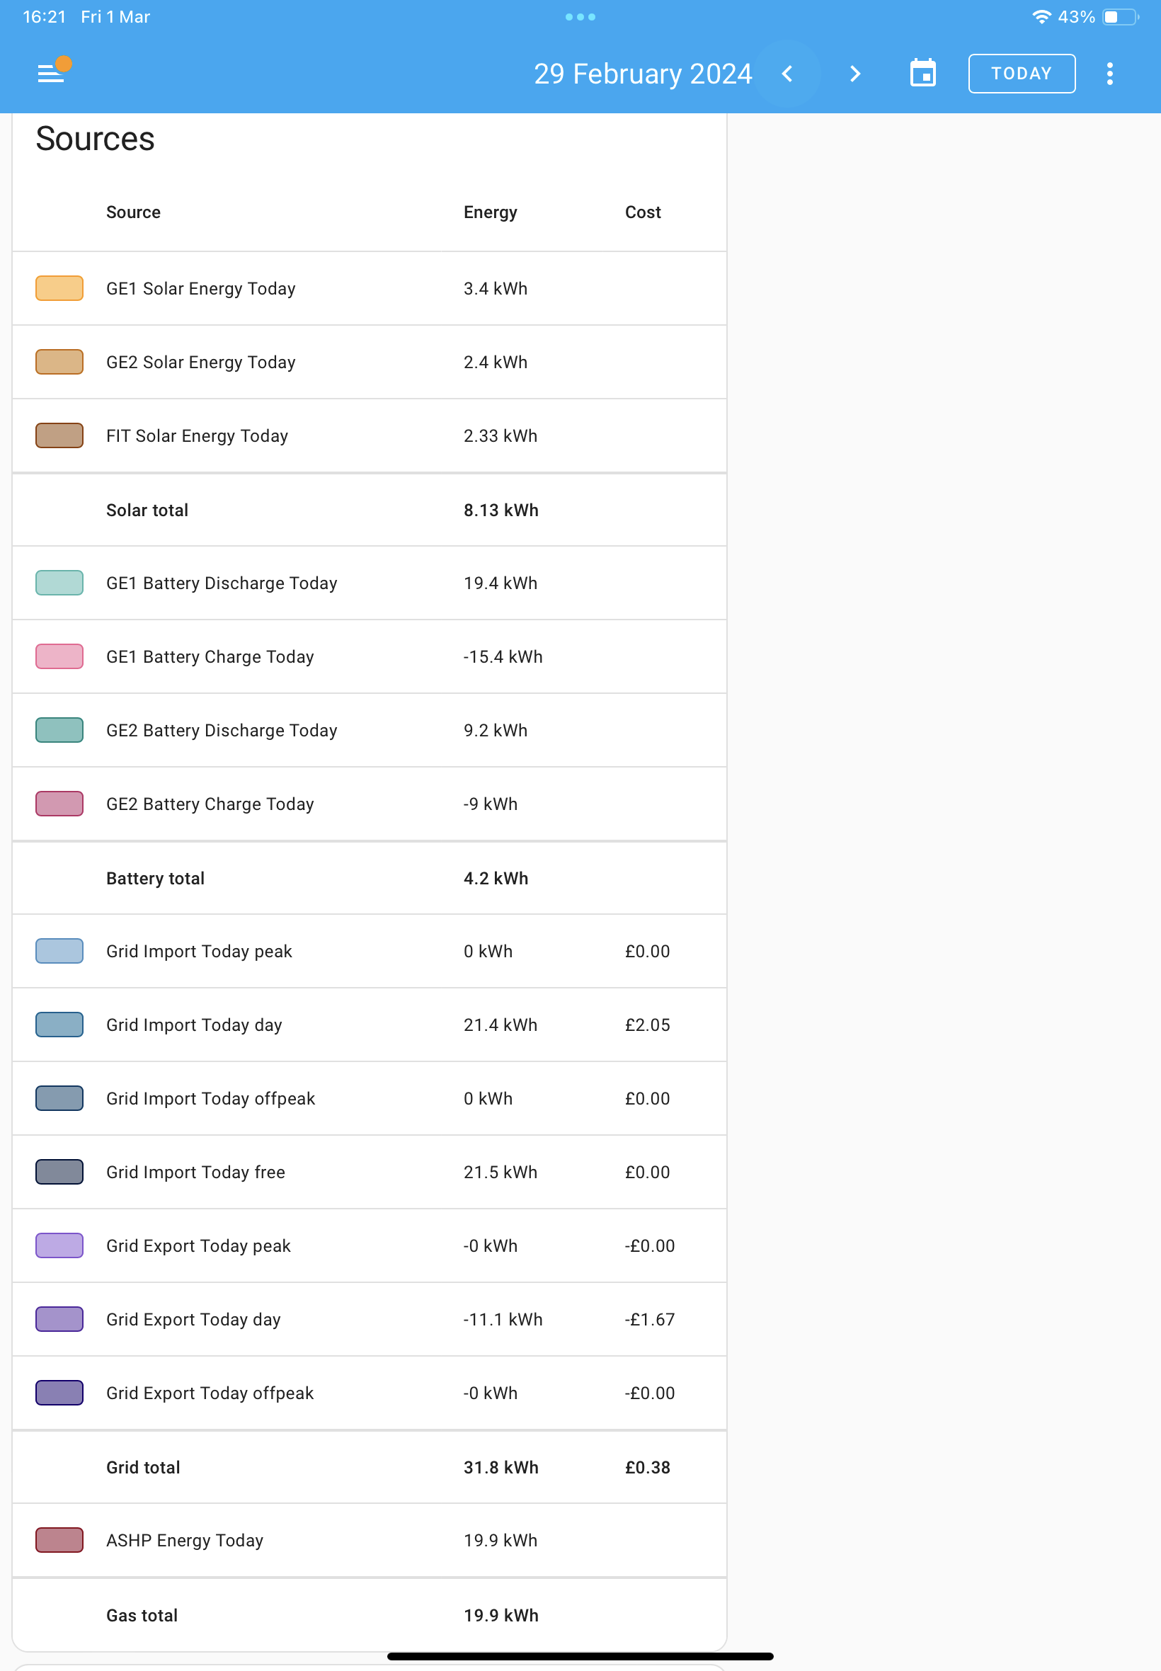Select the GE2 Solar Energy Today label
The image size is (1161, 1671).
coord(201,363)
